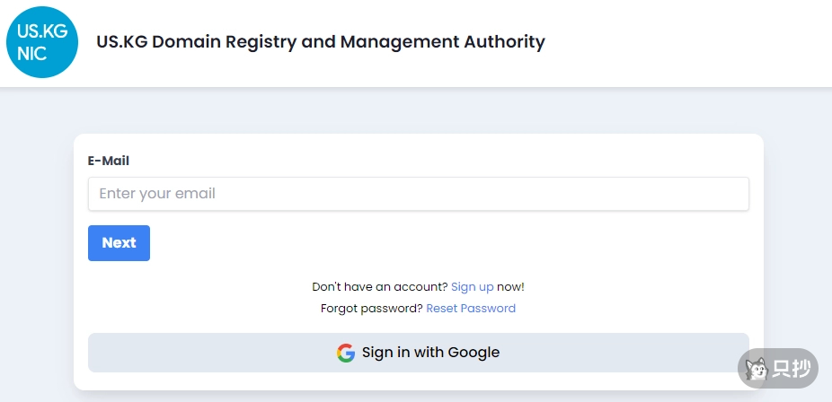
Task: Click the Google G logo icon
Action: (346, 353)
